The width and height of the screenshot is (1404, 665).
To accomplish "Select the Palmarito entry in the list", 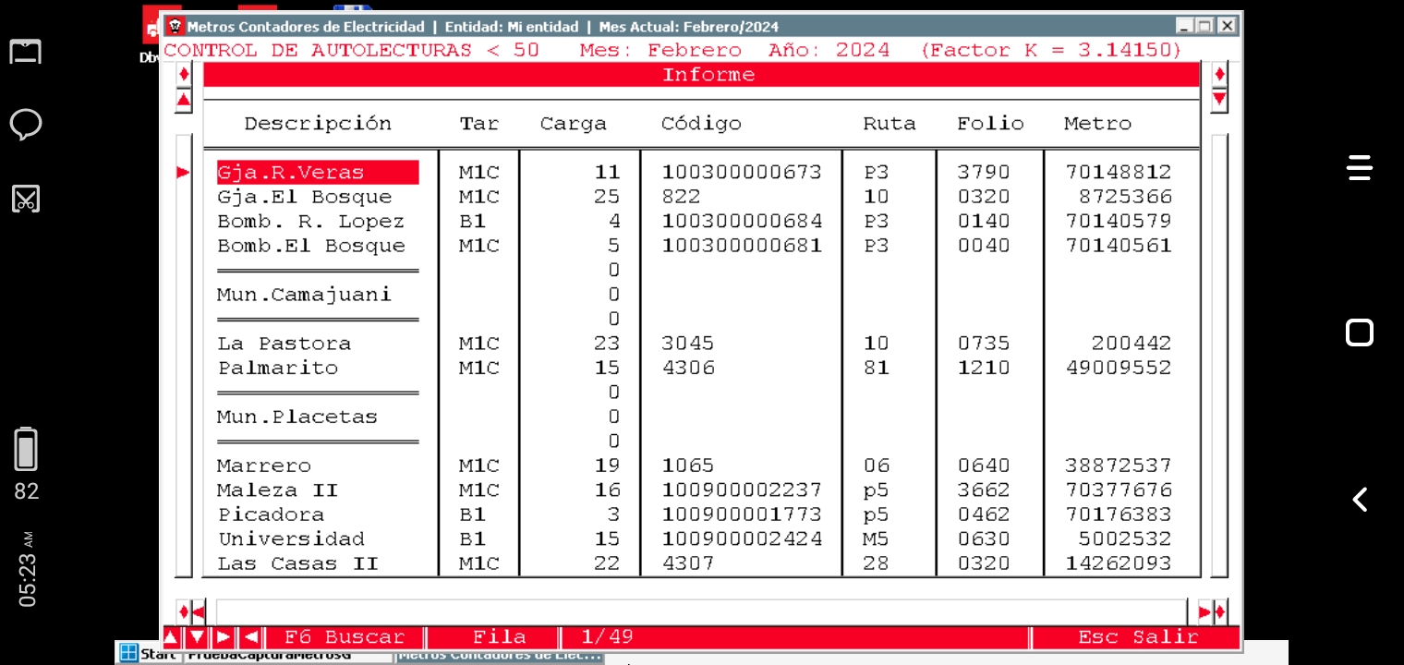I will tap(277, 369).
